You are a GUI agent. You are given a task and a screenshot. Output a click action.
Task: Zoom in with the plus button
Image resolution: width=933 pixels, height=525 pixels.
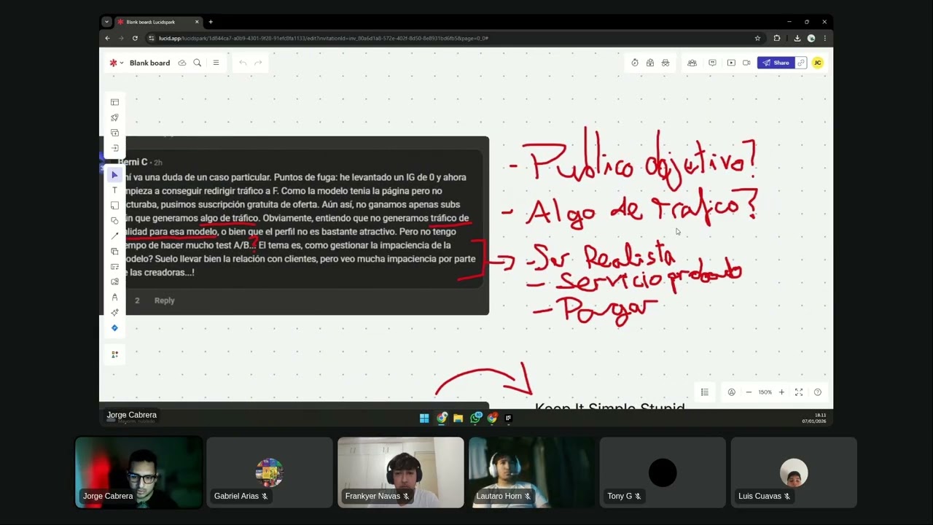(781, 392)
